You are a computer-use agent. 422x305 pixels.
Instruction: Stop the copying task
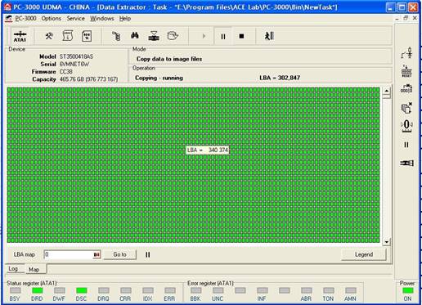241,36
